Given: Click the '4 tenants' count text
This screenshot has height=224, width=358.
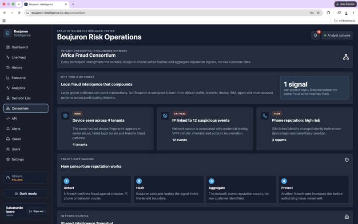Looking at the screenshot, I should point(80,145).
